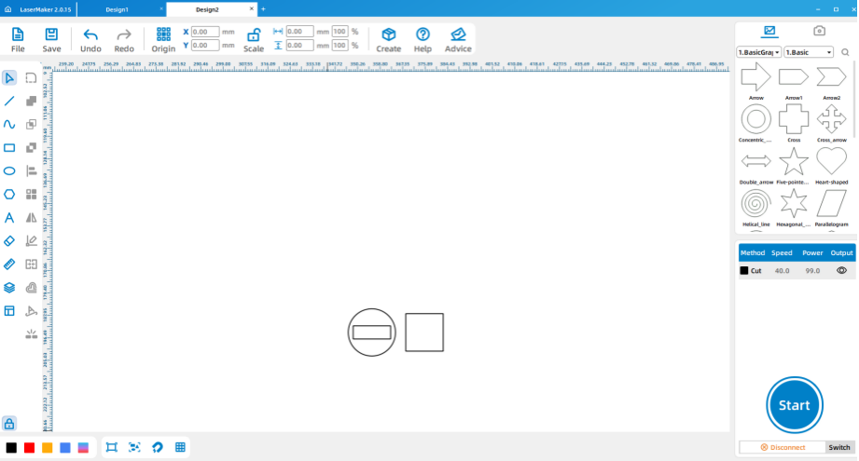
Task: Toggle the canvas lock at sidebar bottom
Action: 9,423
